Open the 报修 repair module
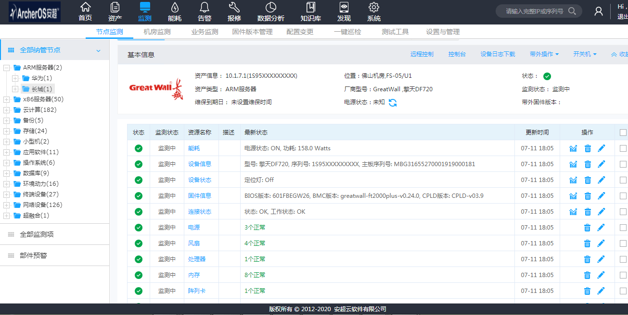 [233, 12]
